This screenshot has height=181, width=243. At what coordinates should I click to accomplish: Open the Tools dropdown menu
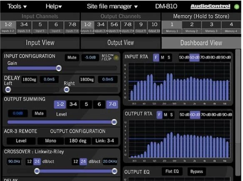point(17,6)
